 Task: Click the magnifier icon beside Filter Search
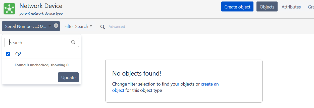pos(102,27)
